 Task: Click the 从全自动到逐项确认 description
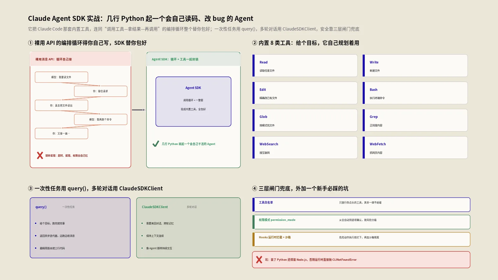point(358,220)
